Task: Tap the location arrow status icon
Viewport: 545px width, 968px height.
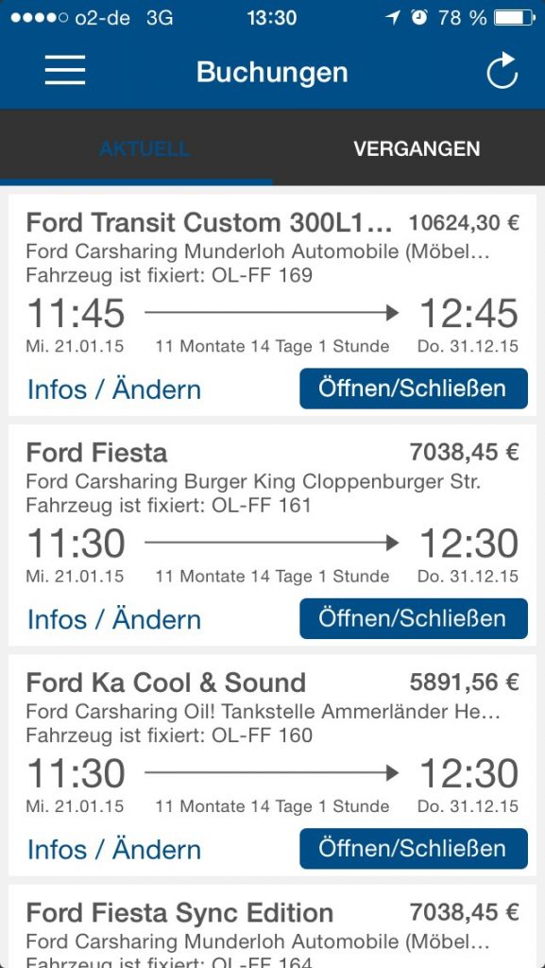Action: (393, 17)
